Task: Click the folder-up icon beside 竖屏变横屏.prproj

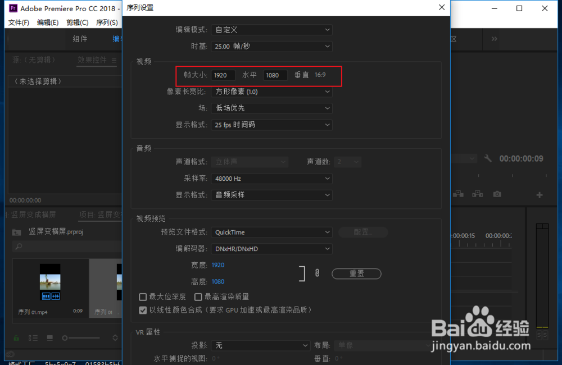Action: [x=16, y=232]
